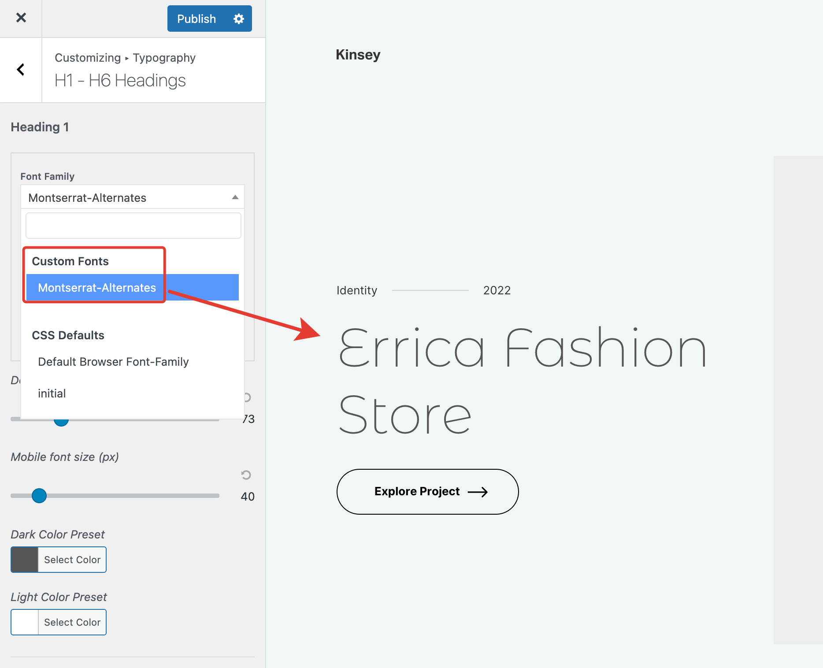
Task: Click the gear icon next to Publish
Action: point(238,19)
